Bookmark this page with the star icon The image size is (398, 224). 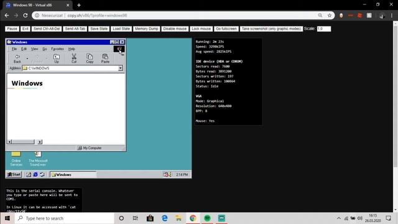(330, 16)
